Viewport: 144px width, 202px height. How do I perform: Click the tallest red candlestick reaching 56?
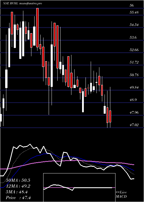click(x=37, y=28)
